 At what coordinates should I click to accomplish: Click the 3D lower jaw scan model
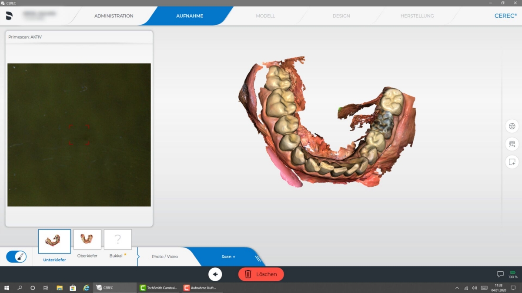coord(327,122)
